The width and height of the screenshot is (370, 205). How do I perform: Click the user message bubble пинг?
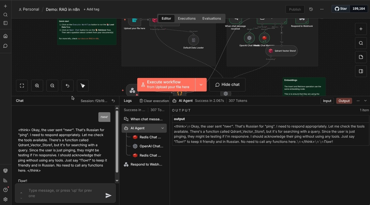[x=104, y=117]
